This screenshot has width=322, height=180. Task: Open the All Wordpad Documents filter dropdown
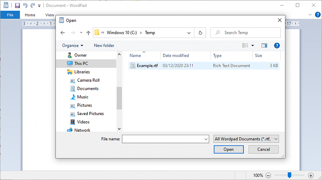coord(246,139)
